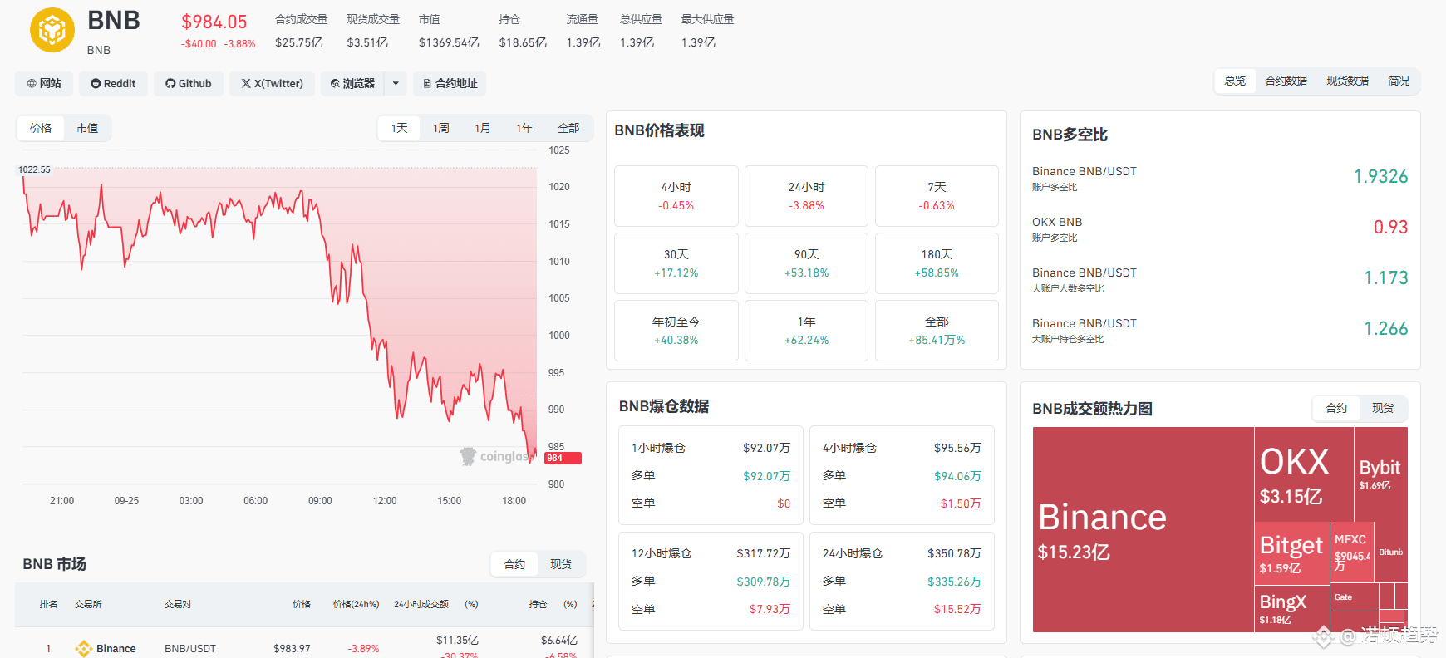Screen dimensions: 1446x658
Task: Open the 网站 website link button
Action: pyautogui.click(x=44, y=84)
